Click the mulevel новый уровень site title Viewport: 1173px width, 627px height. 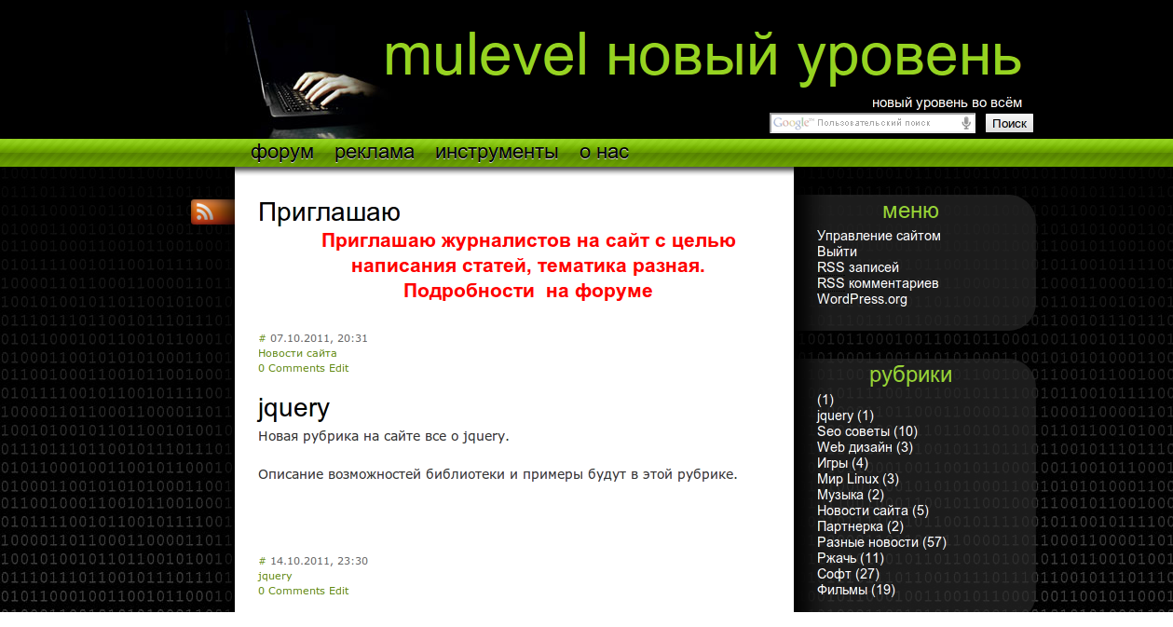702,56
